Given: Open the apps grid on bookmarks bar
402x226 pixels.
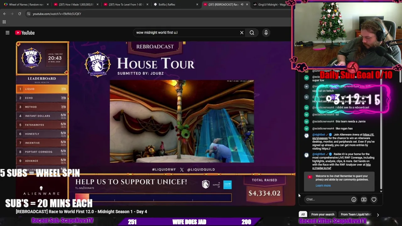Looking at the screenshot, I should coord(4,22).
